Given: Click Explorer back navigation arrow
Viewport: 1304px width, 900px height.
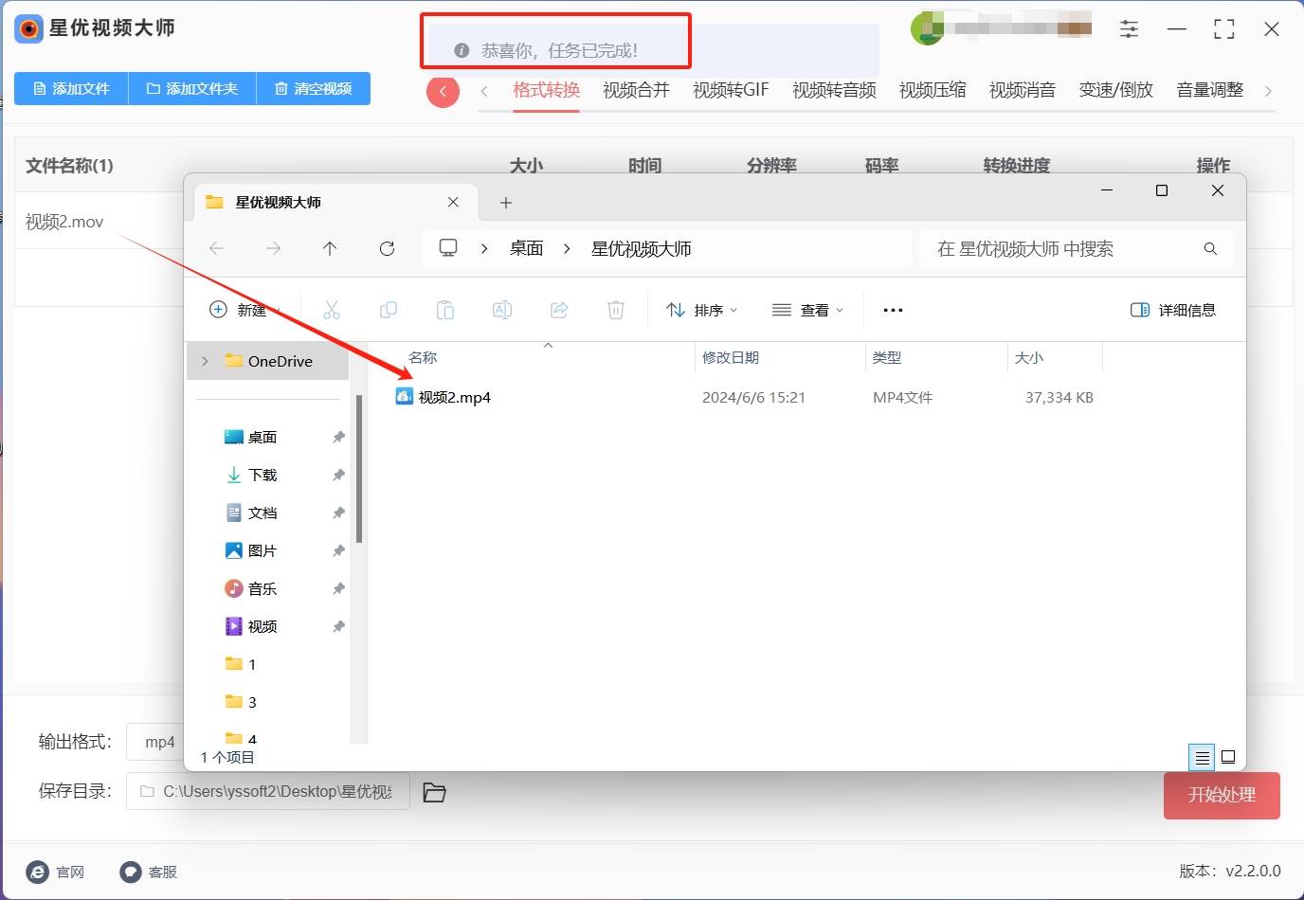Looking at the screenshot, I should pos(216,248).
